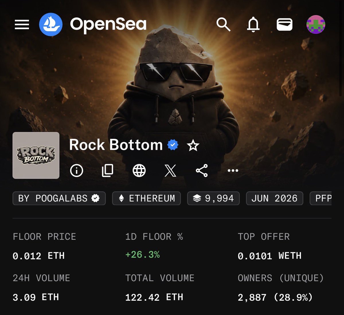The height and width of the screenshot is (315, 344).
Task: Click the floor price value 0.012 ETH
Action: [39, 256]
